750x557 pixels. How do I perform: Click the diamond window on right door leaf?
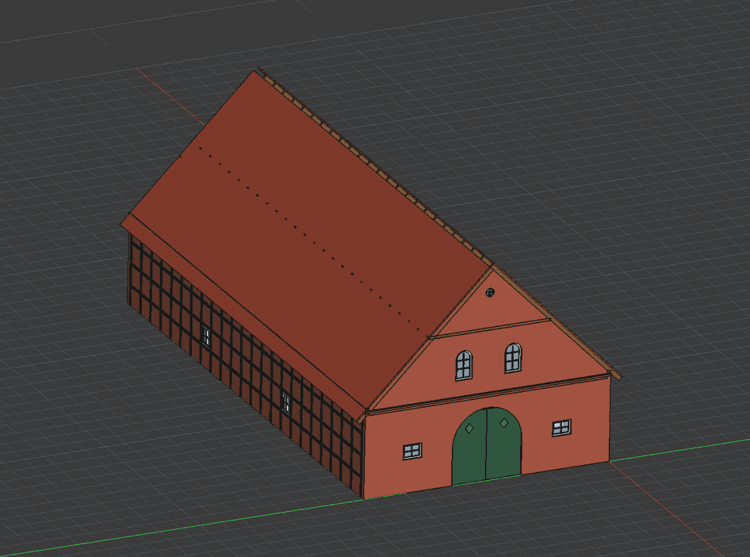[504, 423]
